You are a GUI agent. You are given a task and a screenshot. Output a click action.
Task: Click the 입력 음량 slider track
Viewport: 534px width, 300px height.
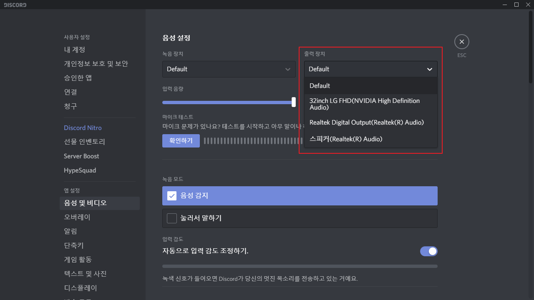tap(229, 102)
